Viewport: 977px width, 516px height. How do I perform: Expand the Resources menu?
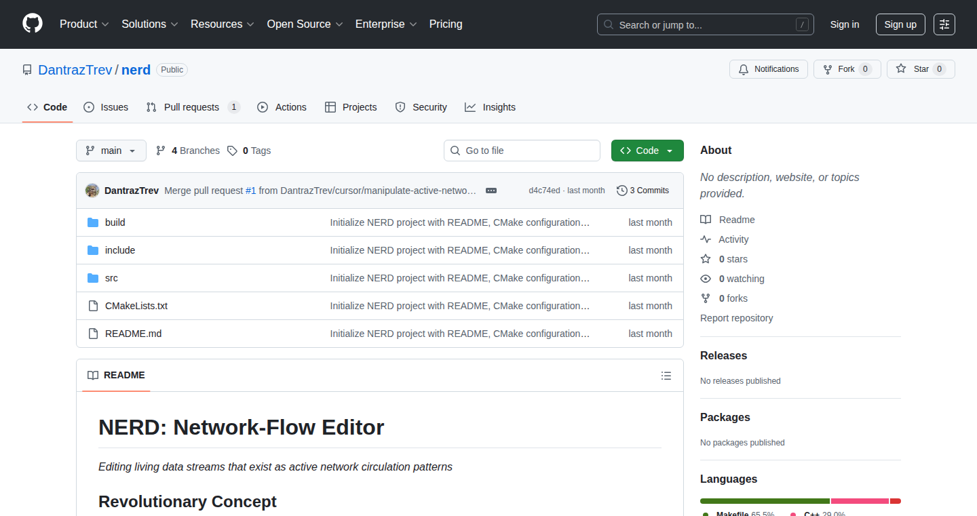[x=223, y=24]
